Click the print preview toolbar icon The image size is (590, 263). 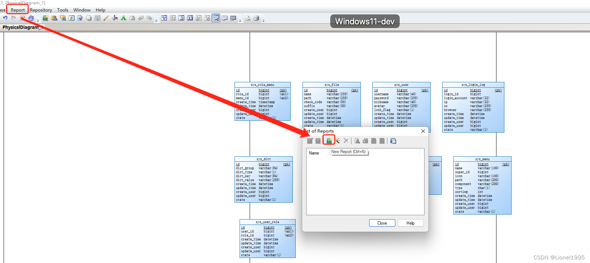248,18
